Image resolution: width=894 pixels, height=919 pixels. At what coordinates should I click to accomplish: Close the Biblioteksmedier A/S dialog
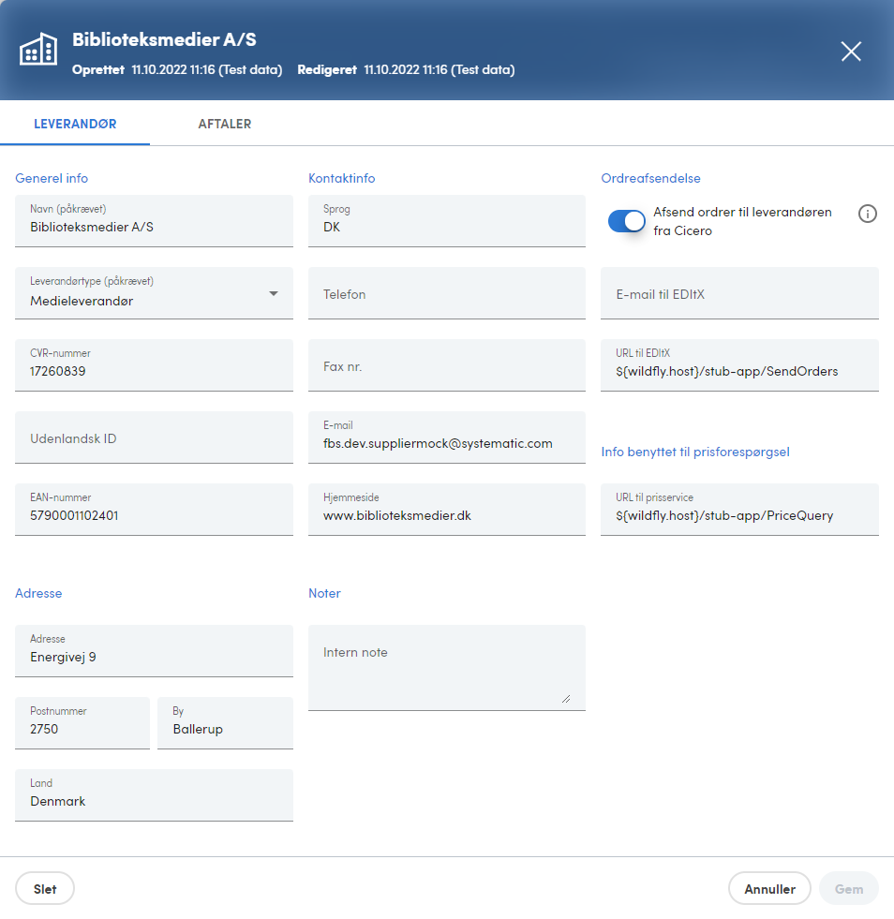coord(851,52)
